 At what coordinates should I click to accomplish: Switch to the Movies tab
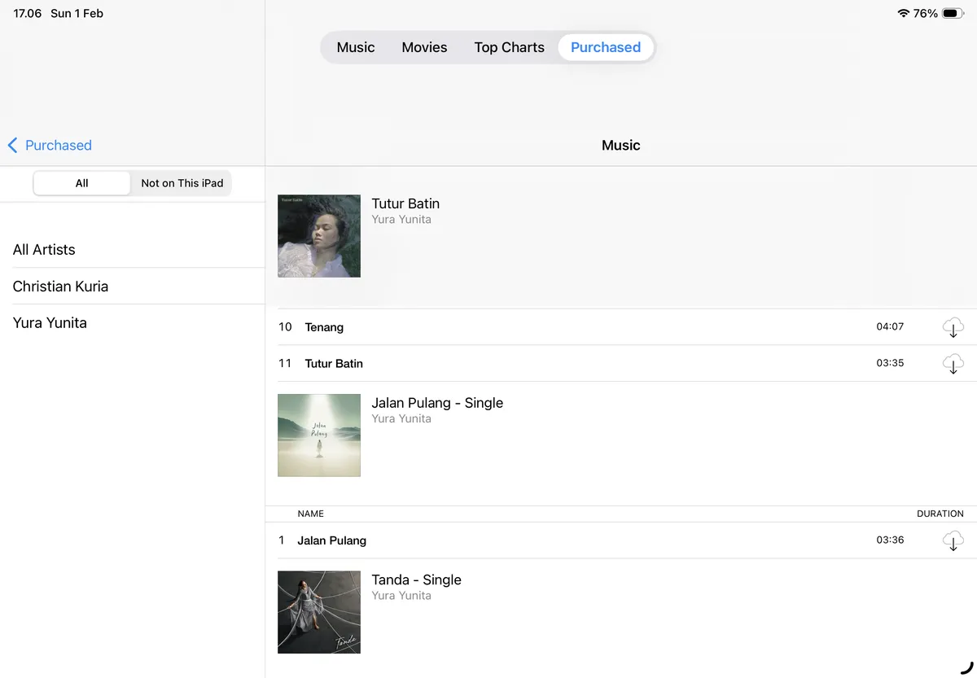point(424,47)
